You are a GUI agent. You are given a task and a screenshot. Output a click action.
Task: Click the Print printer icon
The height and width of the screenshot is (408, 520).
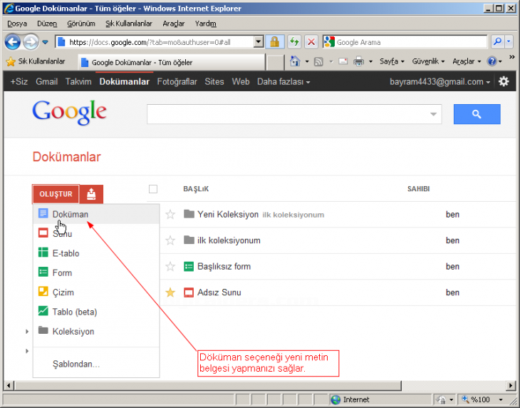(x=358, y=61)
